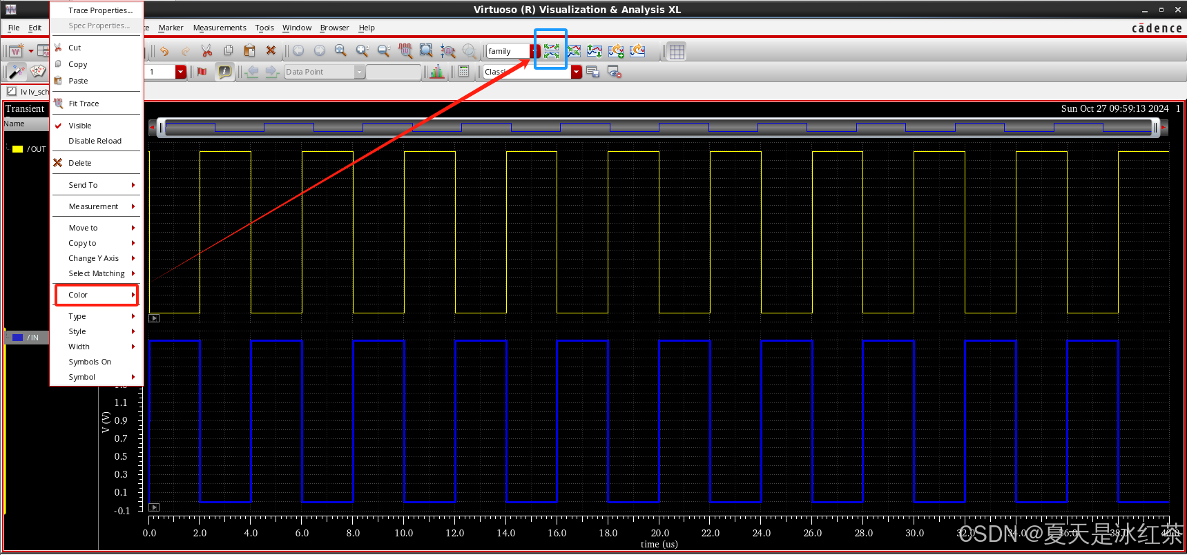Viewport: 1187px width, 555px height.
Task: Click the next zoom forward icon
Action: (x=320, y=51)
